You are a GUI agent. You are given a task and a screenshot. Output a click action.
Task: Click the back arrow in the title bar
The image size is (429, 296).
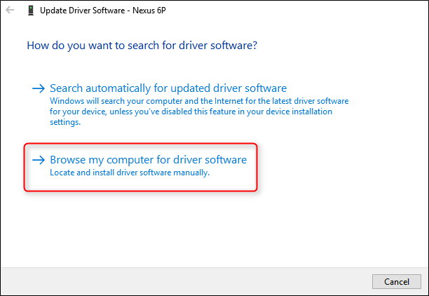point(9,11)
